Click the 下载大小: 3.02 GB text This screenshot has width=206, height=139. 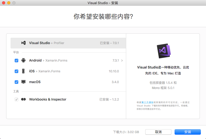click(126, 132)
